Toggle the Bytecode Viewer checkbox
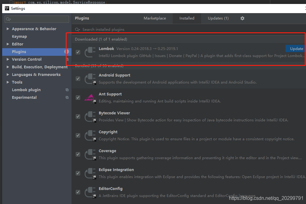 [x=78, y=116]
